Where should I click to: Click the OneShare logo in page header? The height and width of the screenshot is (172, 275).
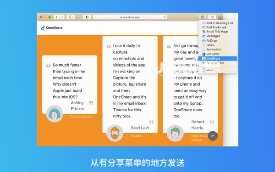(x=51, y=28)
